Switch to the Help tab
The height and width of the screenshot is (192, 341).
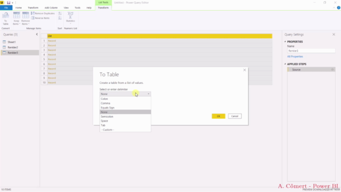click(x=89, y=7)
